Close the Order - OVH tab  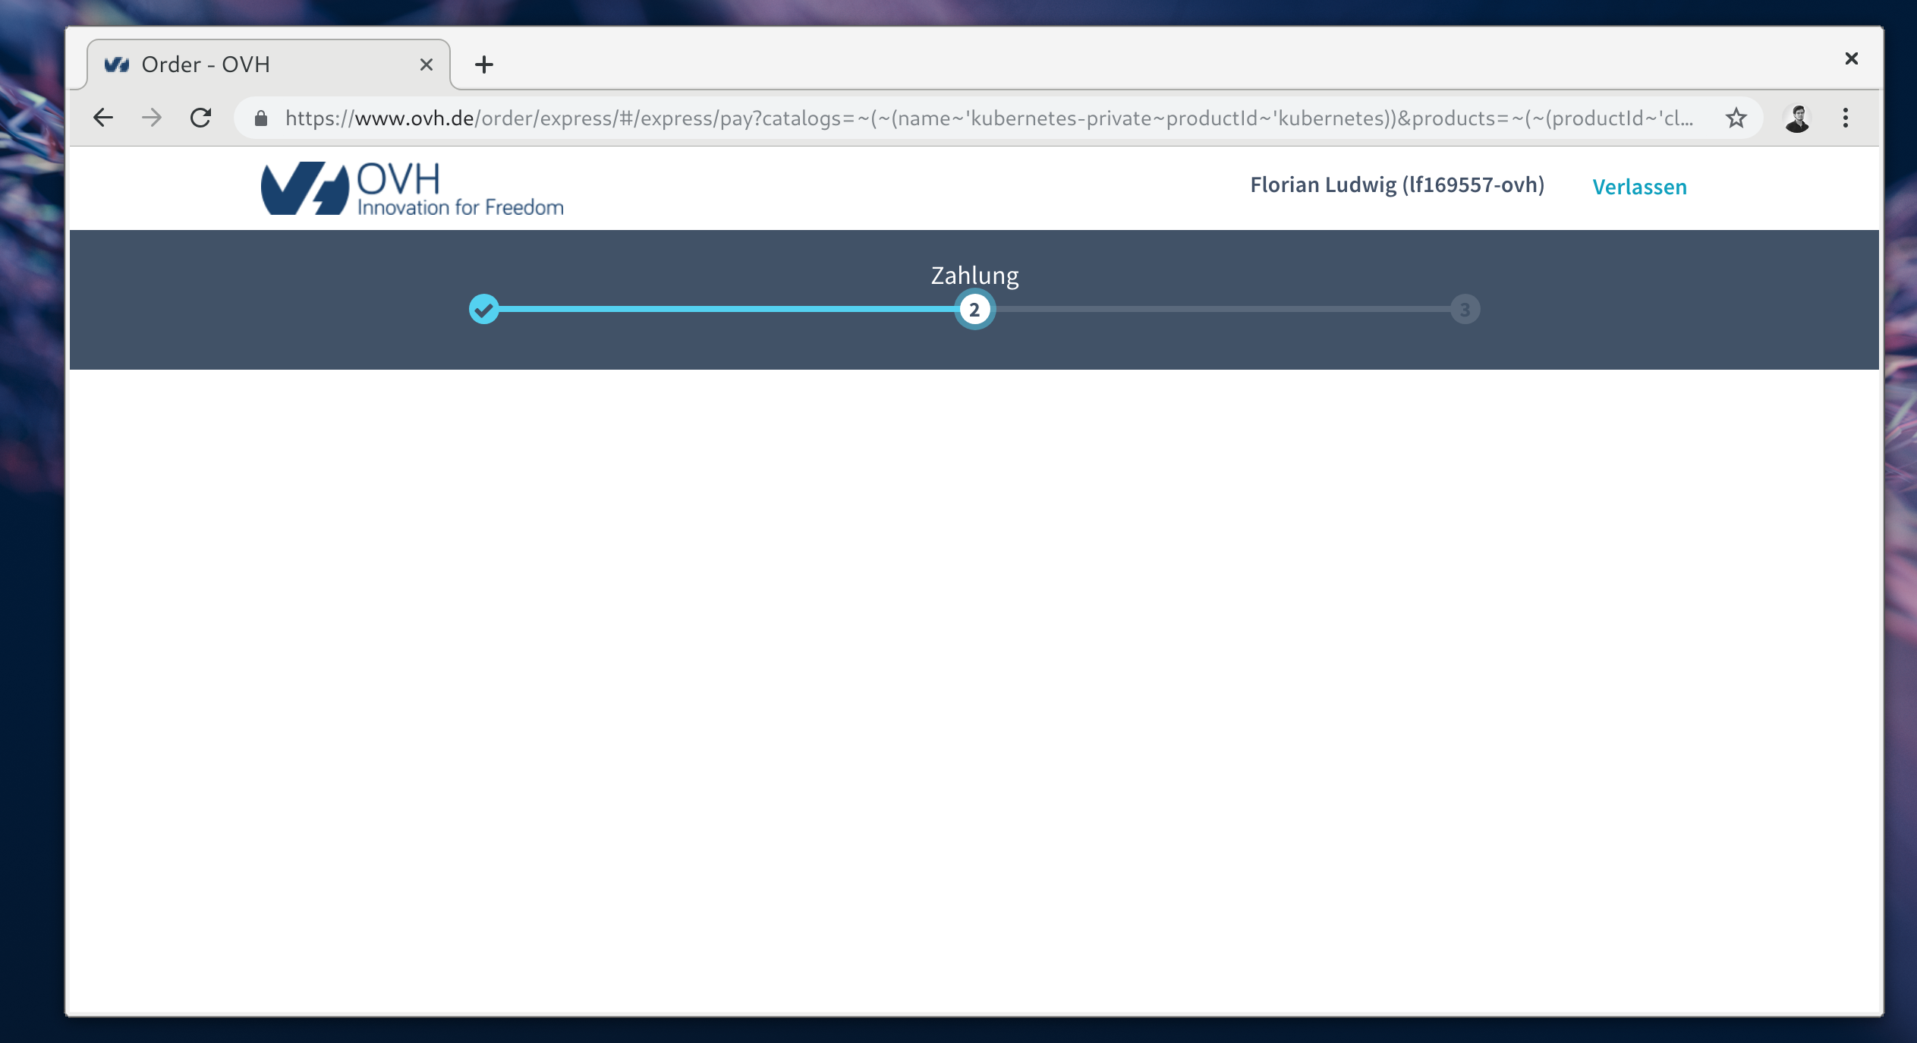click(427, 65)
